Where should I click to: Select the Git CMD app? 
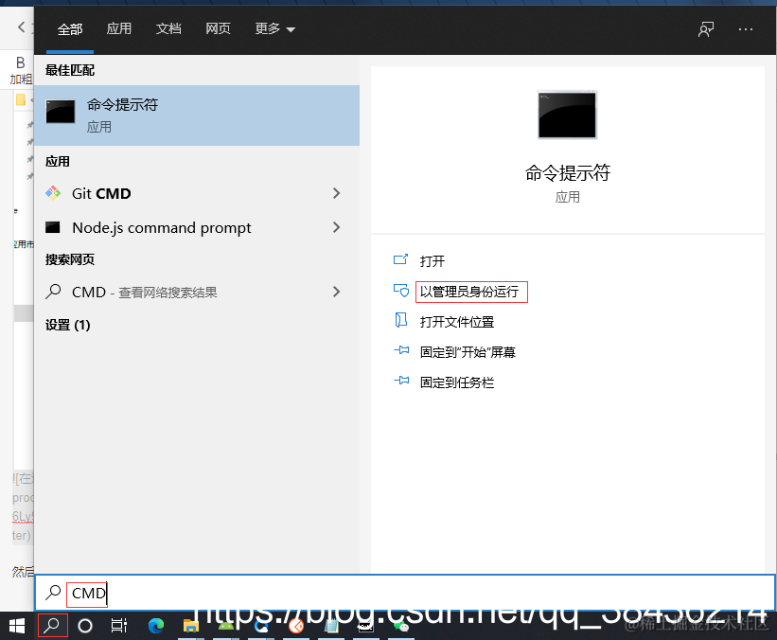(x=100, y=193)
